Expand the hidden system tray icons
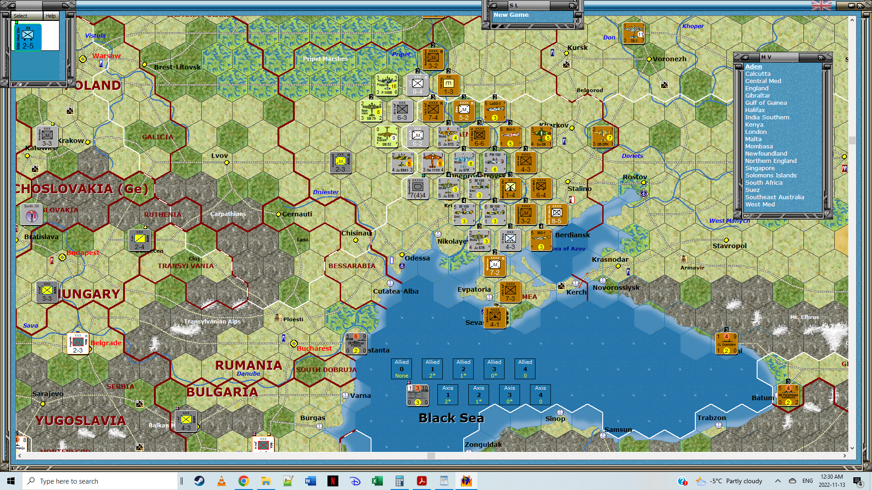872x490 pixels. click(778, 481)
